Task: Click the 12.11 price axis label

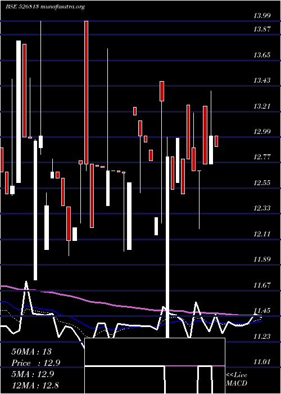Action: [x=262, y=234]
